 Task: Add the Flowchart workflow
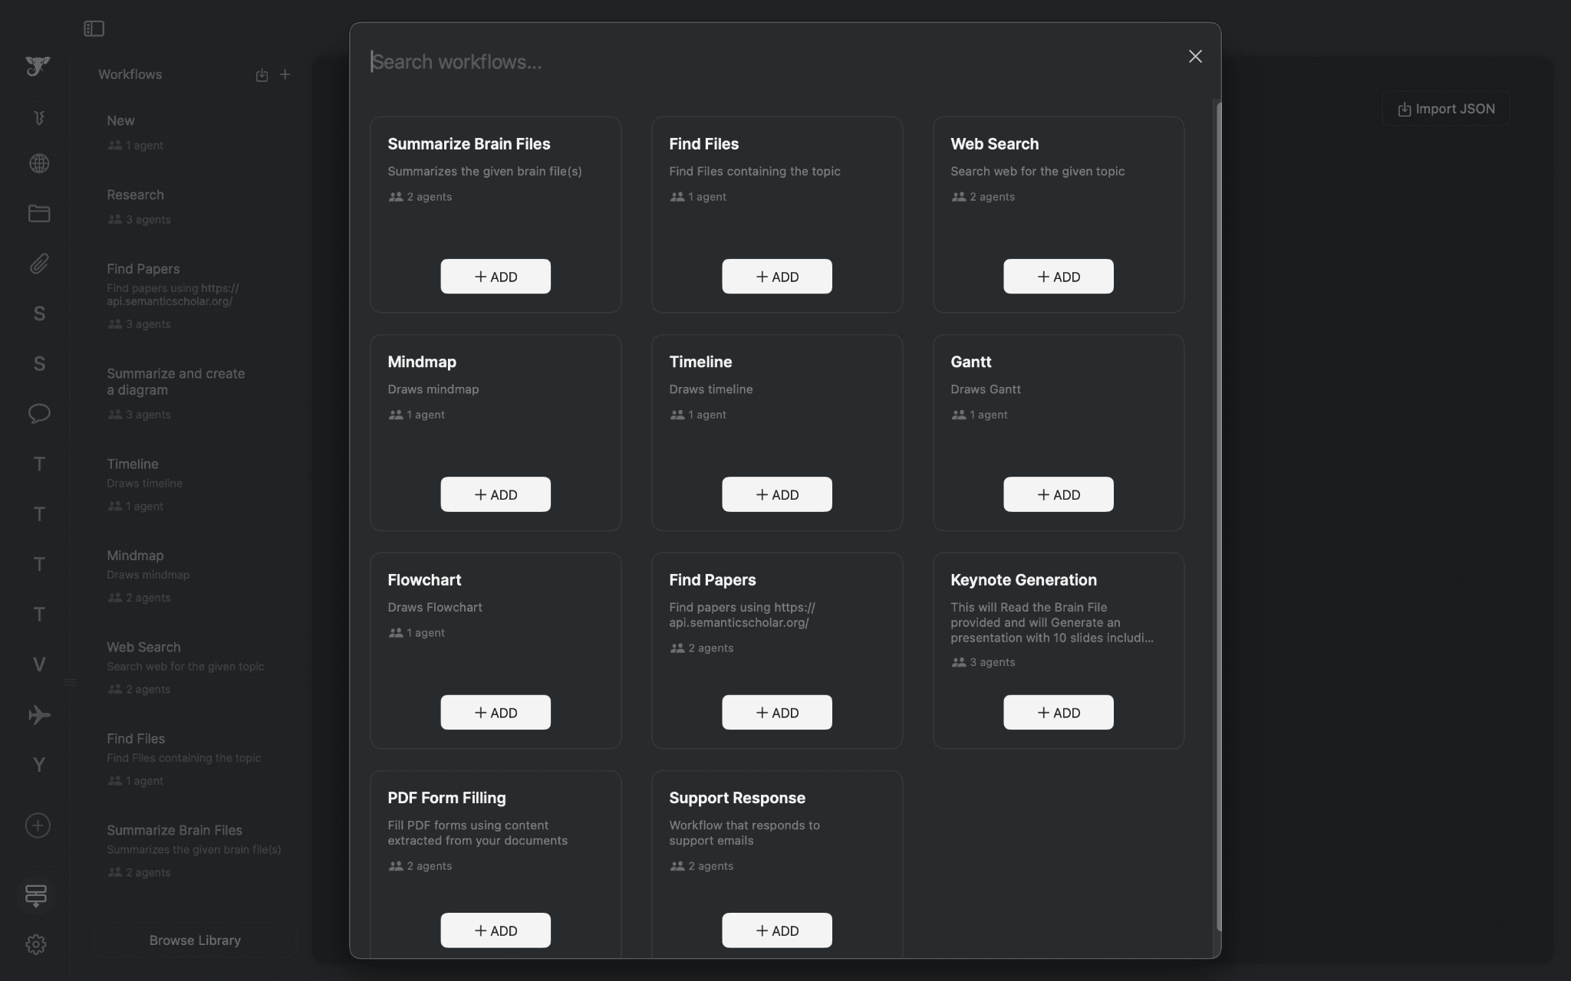[x=496, y=713]
